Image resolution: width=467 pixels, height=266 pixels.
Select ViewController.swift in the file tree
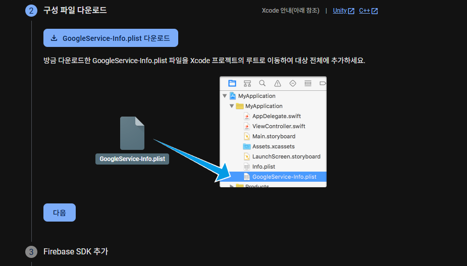click(279, 126)
